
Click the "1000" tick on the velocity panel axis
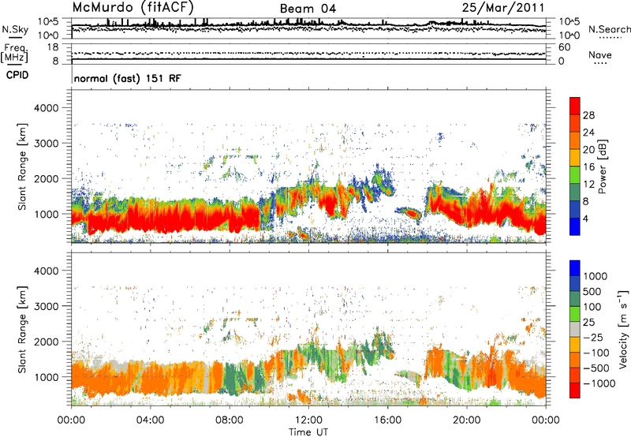click(x=47, y=377)
